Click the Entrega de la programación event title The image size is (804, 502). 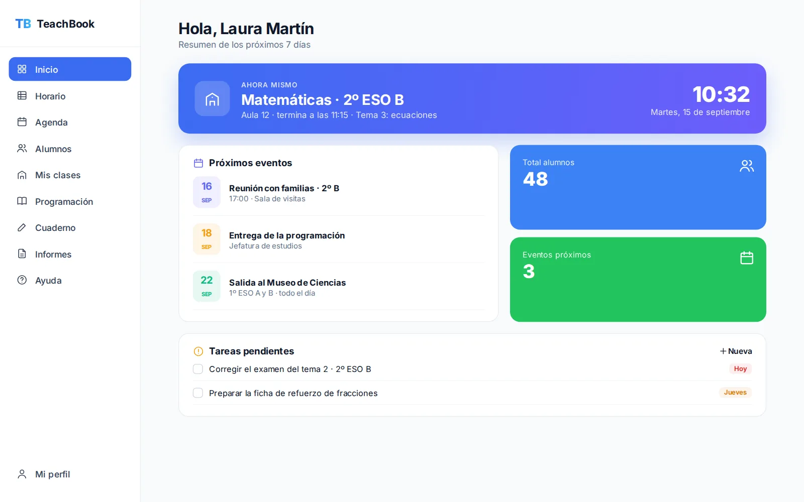coord(287,235)
